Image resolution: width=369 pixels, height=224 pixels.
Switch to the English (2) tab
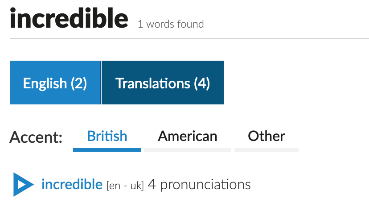[x=55, y=83]
